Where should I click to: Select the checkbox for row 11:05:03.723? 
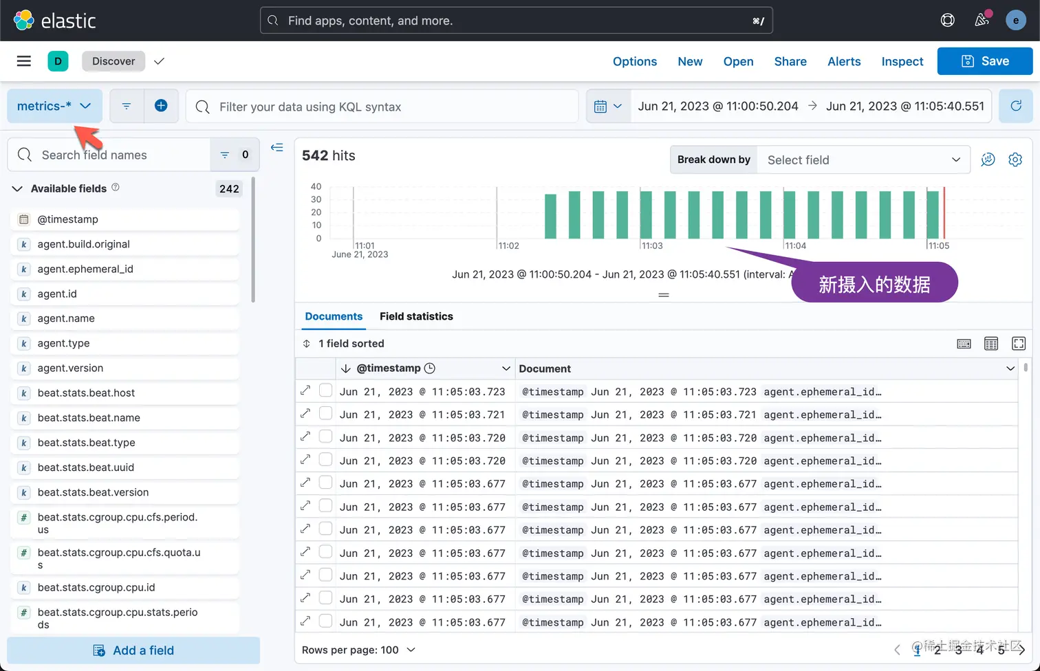click(326, 390)
